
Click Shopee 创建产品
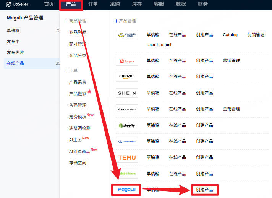coord(204,61)
